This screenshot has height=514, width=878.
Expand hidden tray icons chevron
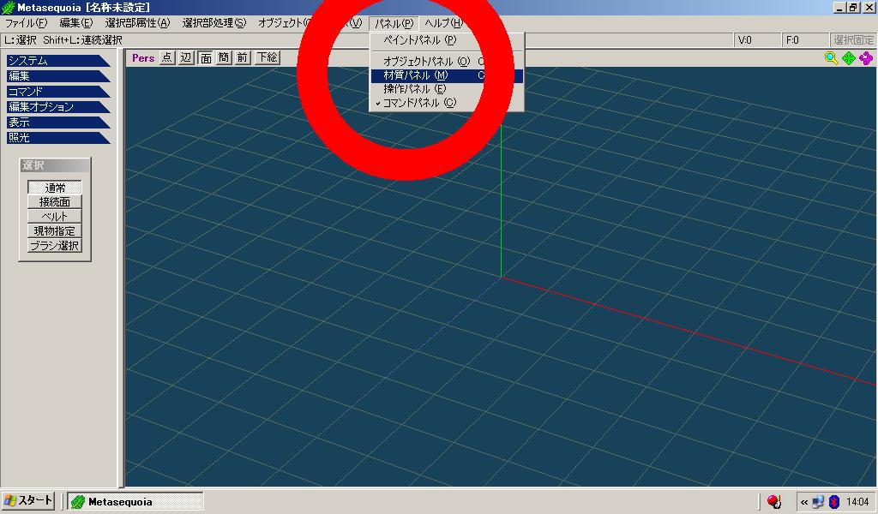pos(804,502)
